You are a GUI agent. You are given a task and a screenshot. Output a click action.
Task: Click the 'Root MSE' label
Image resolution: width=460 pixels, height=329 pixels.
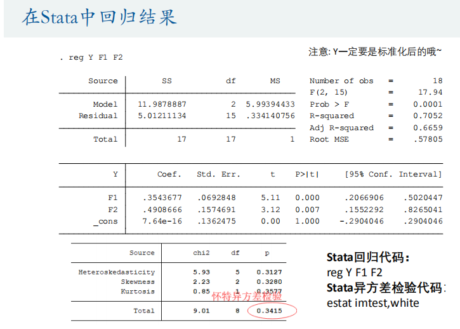point(329,139)
